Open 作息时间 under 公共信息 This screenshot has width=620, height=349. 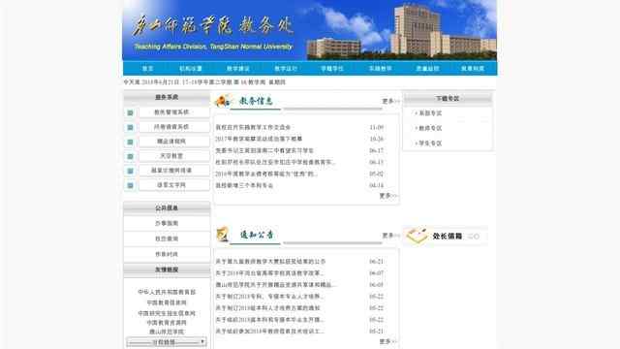[x=167, y=254]
